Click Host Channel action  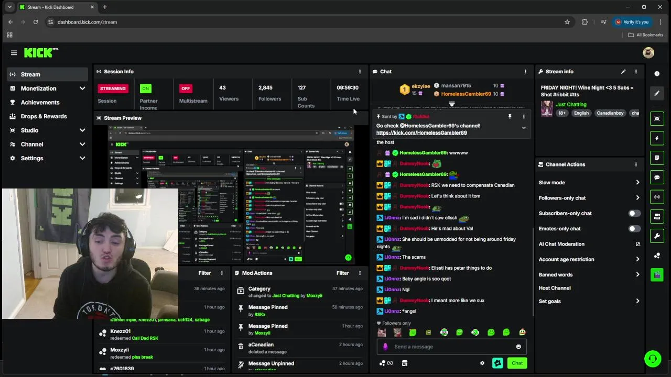click(x=555, y=288)
